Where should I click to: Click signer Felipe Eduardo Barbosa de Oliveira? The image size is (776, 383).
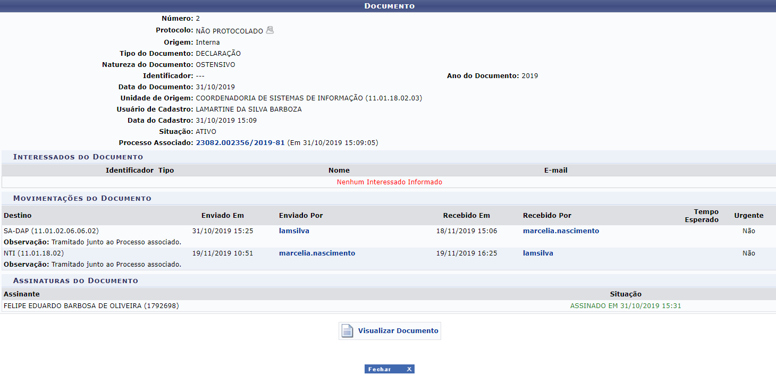pyautogui.click(x=91, y=306)
